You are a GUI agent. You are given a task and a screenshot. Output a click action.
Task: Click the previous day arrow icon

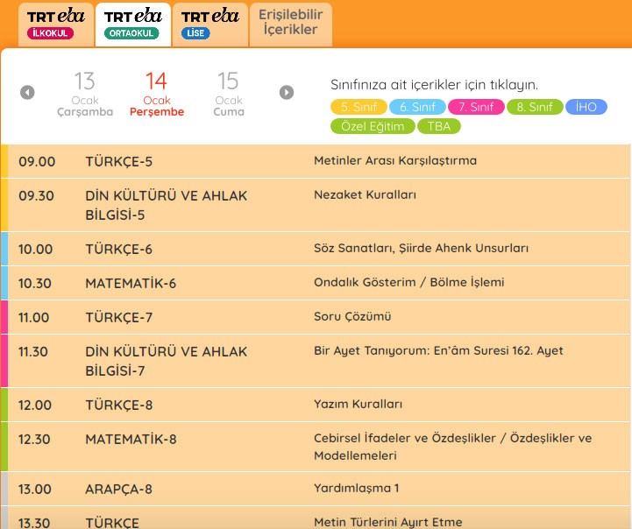point(27,92)
